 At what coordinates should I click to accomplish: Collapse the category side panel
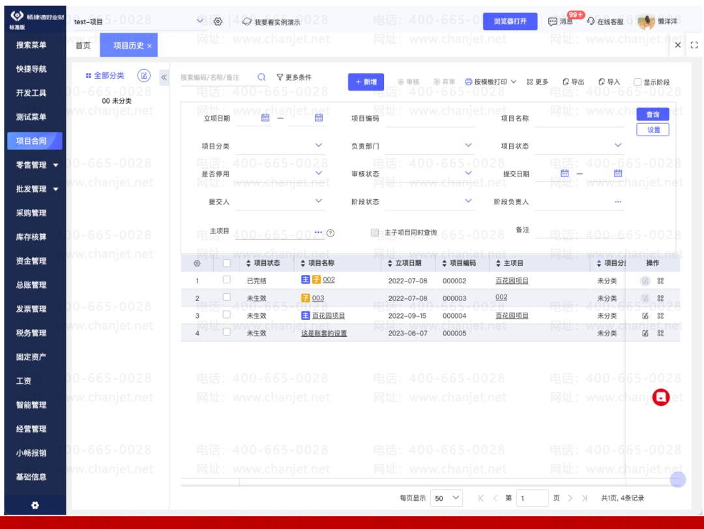[164, 77]
